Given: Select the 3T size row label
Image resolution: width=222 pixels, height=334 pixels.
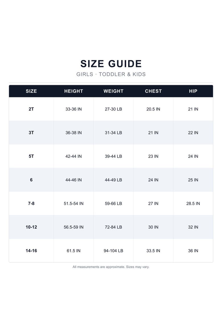Looking at the screenshot, I should click(x=31, y=133).
